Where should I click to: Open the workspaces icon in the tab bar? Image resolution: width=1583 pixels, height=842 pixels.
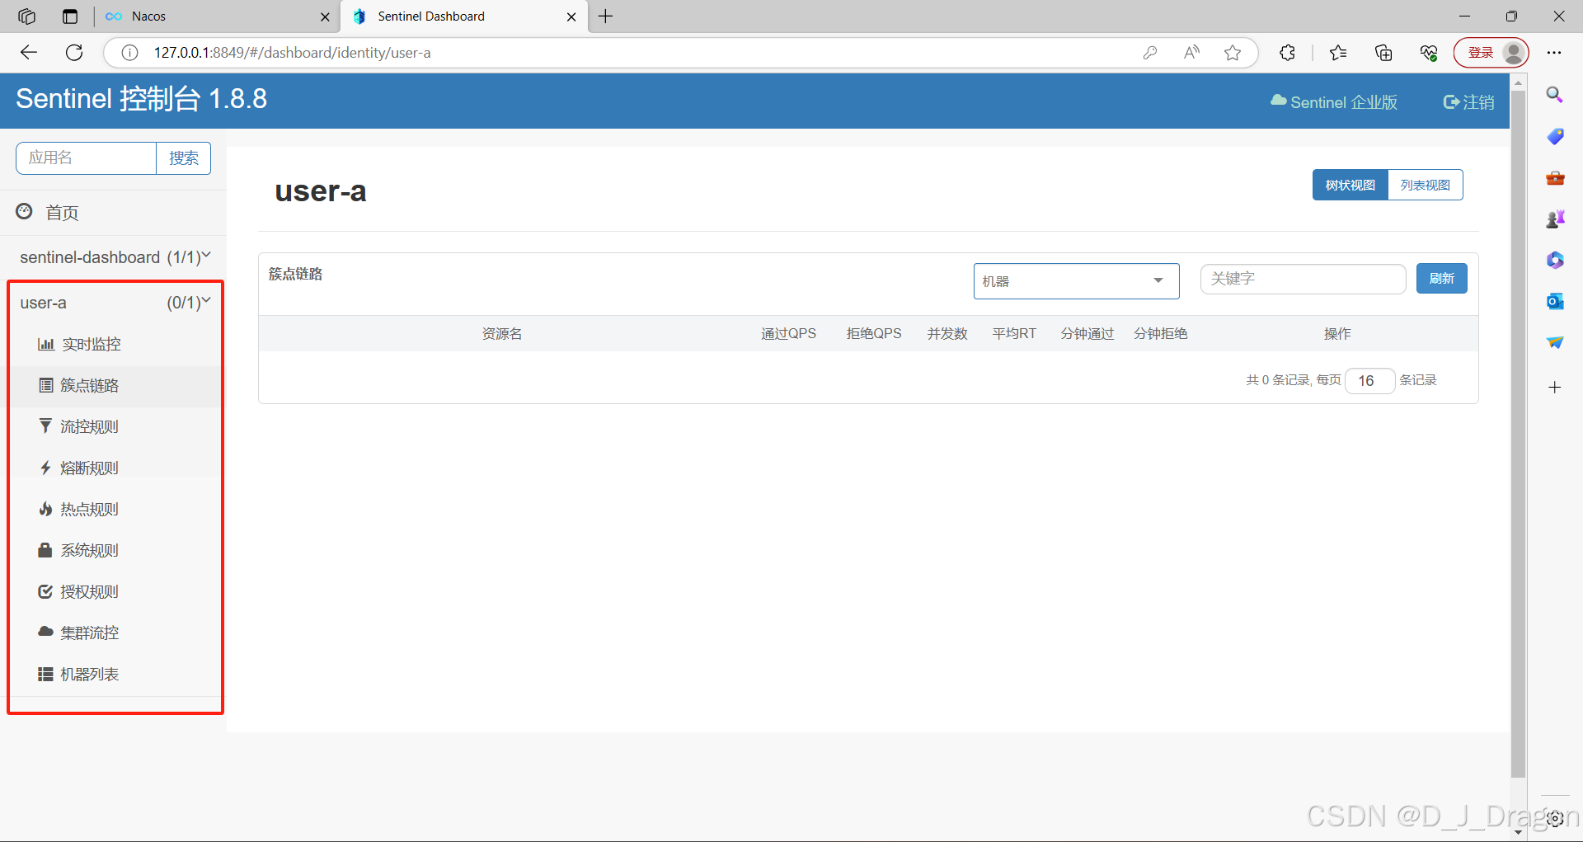(26, 16)
